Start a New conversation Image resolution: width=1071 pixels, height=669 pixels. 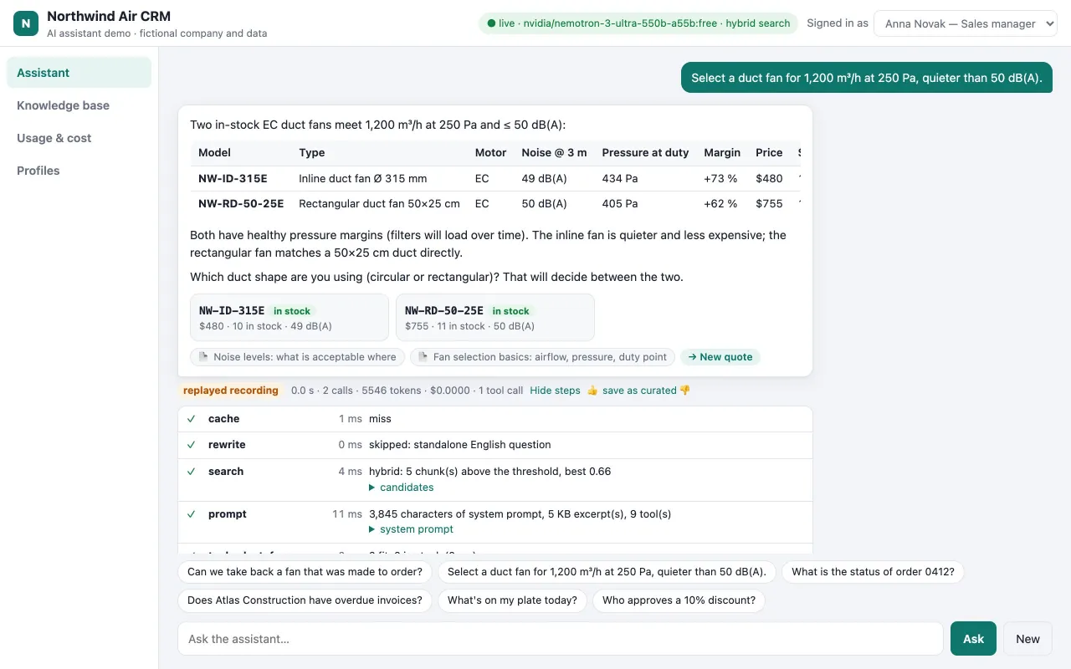point(1027,639)
